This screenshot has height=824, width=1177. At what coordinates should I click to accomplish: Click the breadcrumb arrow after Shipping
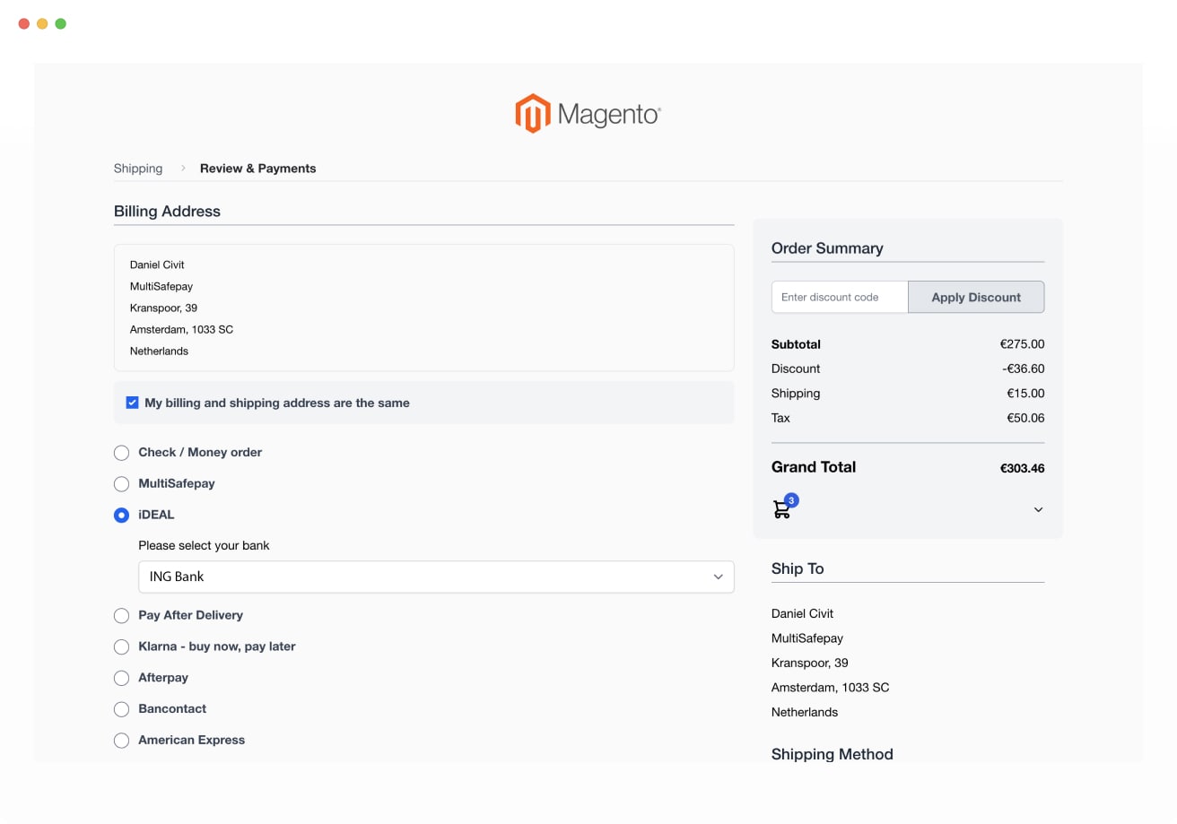[x=183, y=168]
